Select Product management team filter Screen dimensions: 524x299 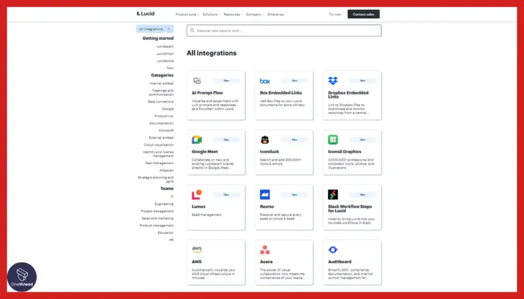click(157, 225)
